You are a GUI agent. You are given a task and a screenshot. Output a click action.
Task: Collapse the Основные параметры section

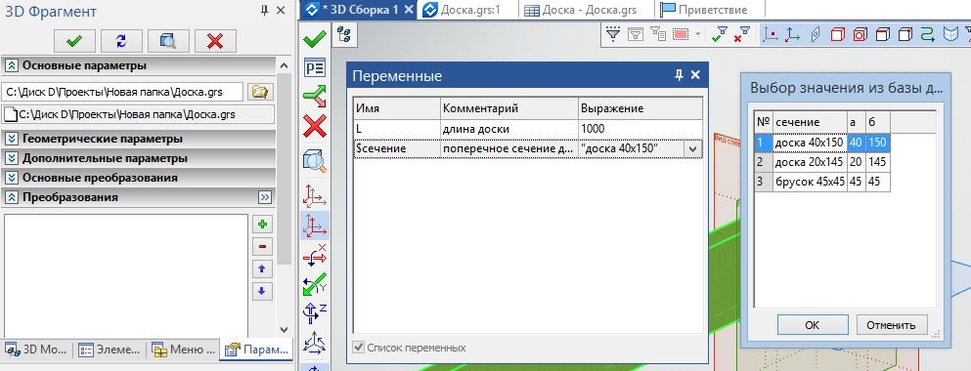tap(11, 65)
